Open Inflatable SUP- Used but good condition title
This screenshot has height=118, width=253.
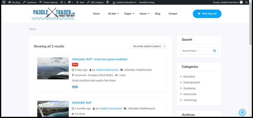(100, 59)
